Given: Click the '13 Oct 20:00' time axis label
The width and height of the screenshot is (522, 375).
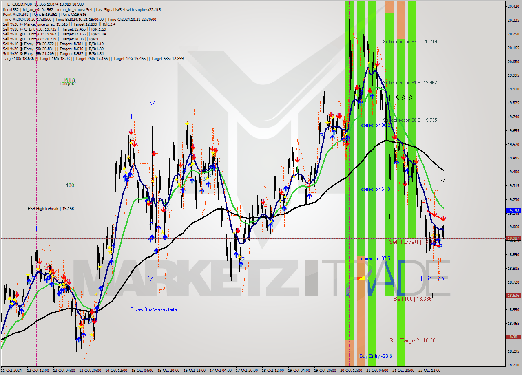Looking at the screenshot, I should [x=90, y=371].
